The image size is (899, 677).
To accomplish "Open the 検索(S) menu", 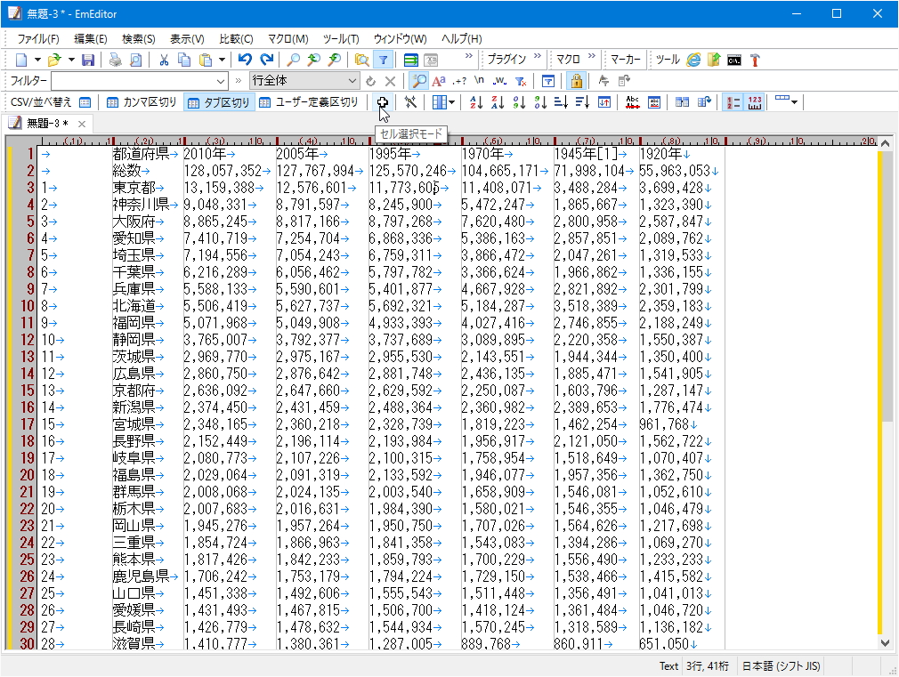I will [139, 38].
